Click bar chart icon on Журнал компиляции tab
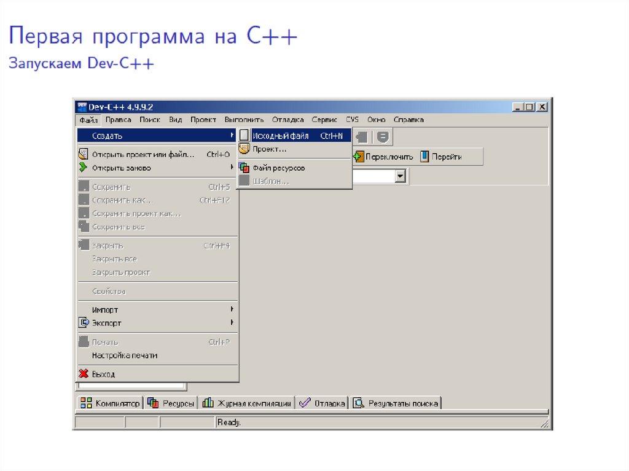The height and width of the screenshot is (471, 629). pos(207,403)
